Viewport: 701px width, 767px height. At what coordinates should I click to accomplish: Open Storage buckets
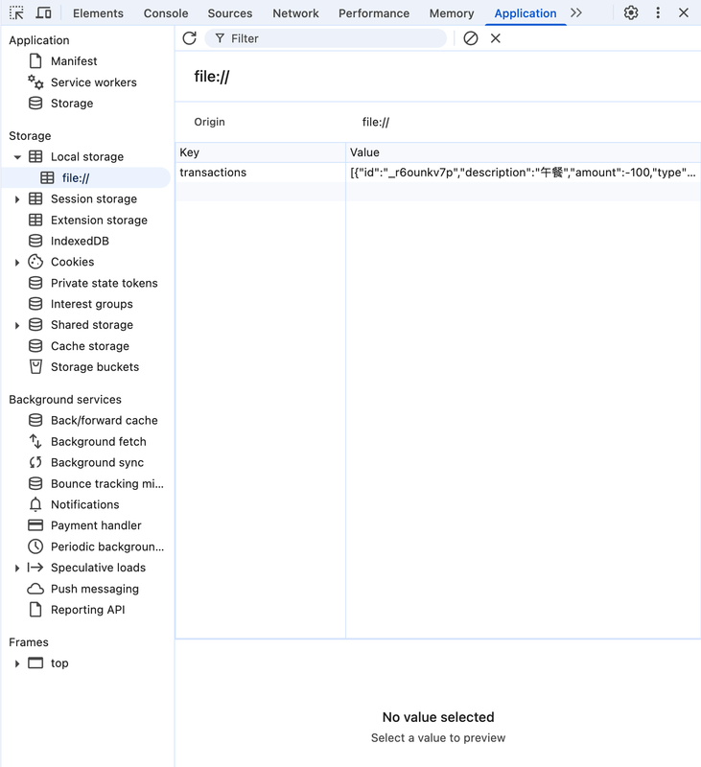click(95, 367)
